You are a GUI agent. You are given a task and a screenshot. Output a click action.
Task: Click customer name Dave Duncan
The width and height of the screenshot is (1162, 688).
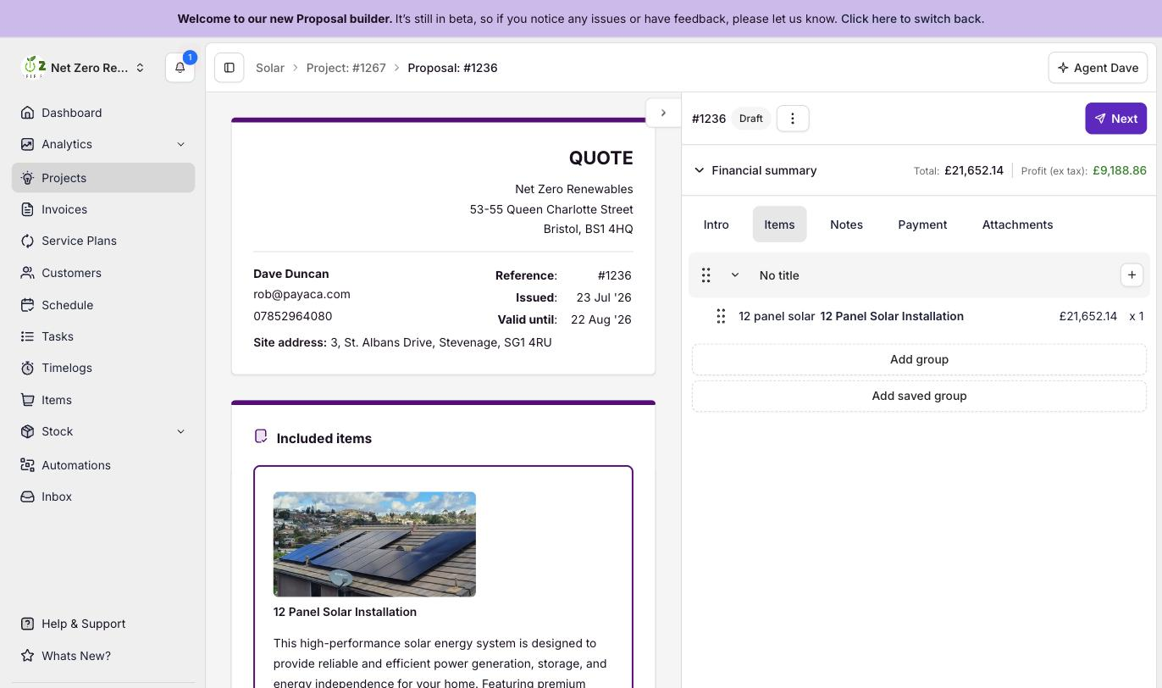[291, 274]
